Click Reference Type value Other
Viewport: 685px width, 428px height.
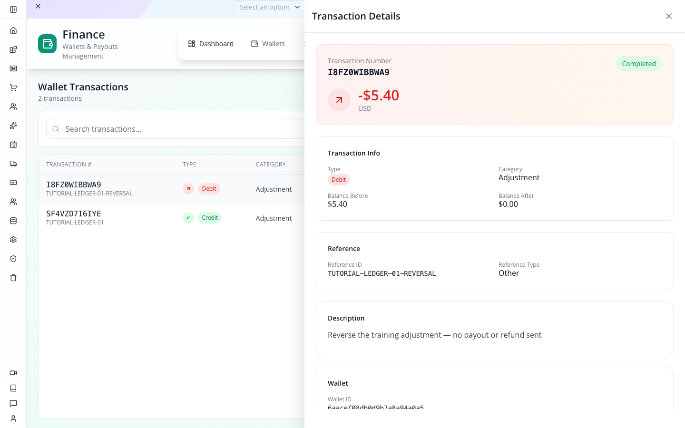pos(509,273)
